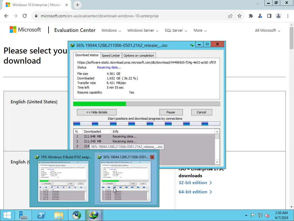Click the browser forward arrow
The image size is (294, 221).
pos(16,16)
